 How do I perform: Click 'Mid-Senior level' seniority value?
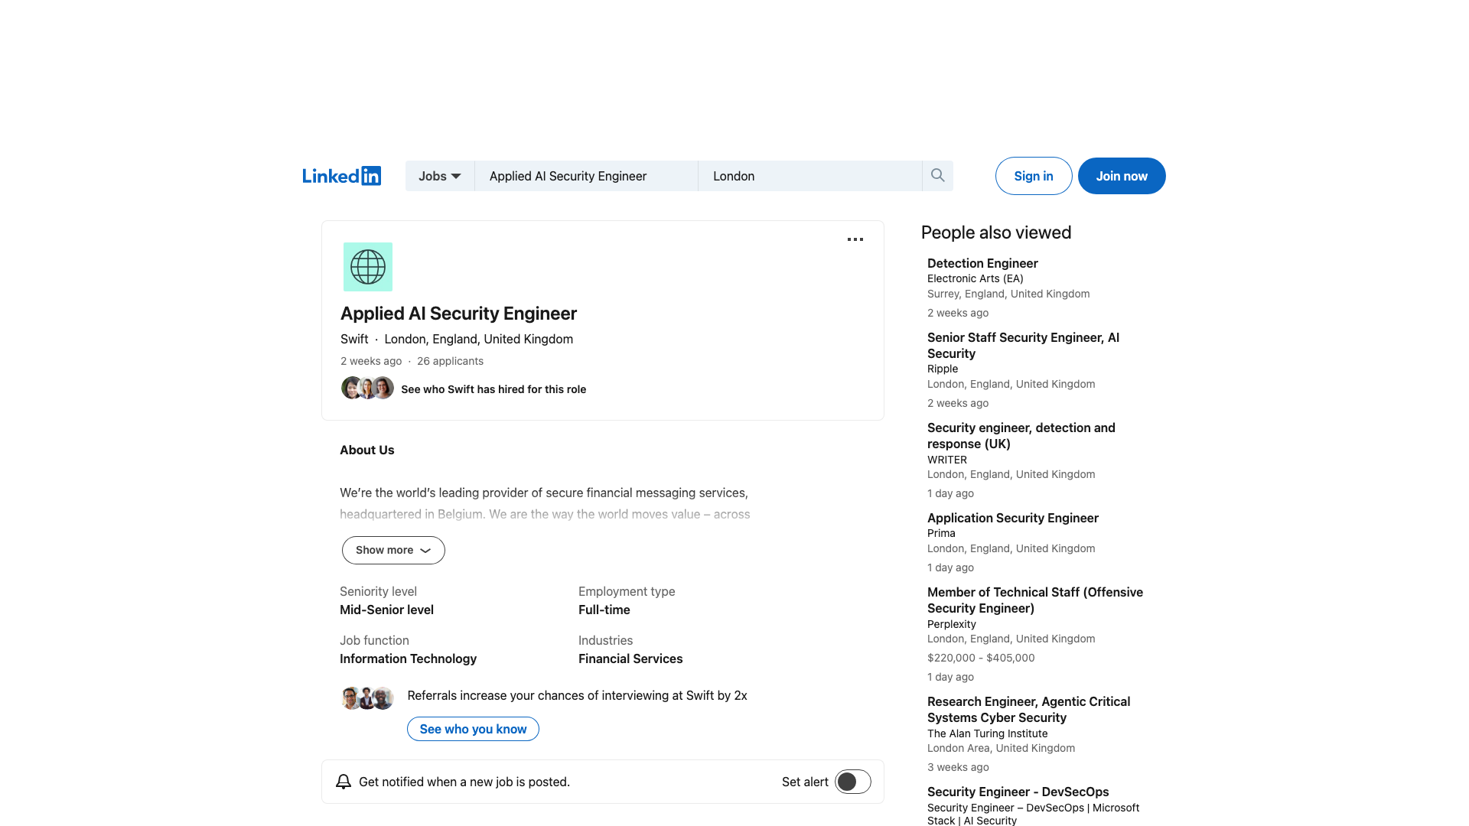click(x=386, y=610)
